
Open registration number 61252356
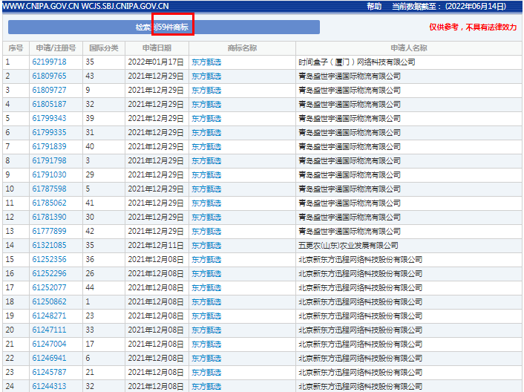(x=49, y=259)
